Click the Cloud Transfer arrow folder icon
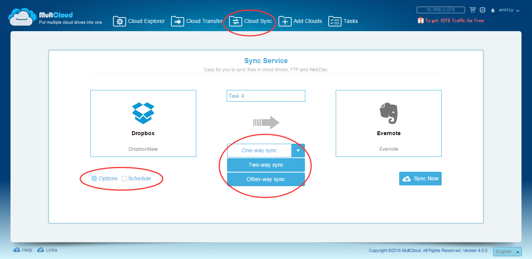Image resolution: width=532 pixels, height=259 pixels. 177,21
